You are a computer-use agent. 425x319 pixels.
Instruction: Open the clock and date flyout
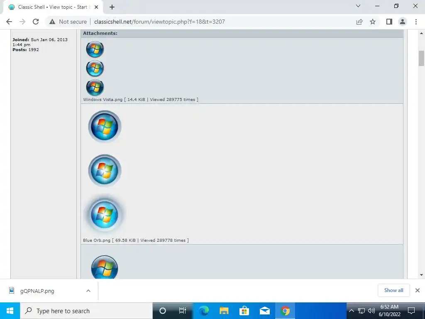(x=389, y=311)
